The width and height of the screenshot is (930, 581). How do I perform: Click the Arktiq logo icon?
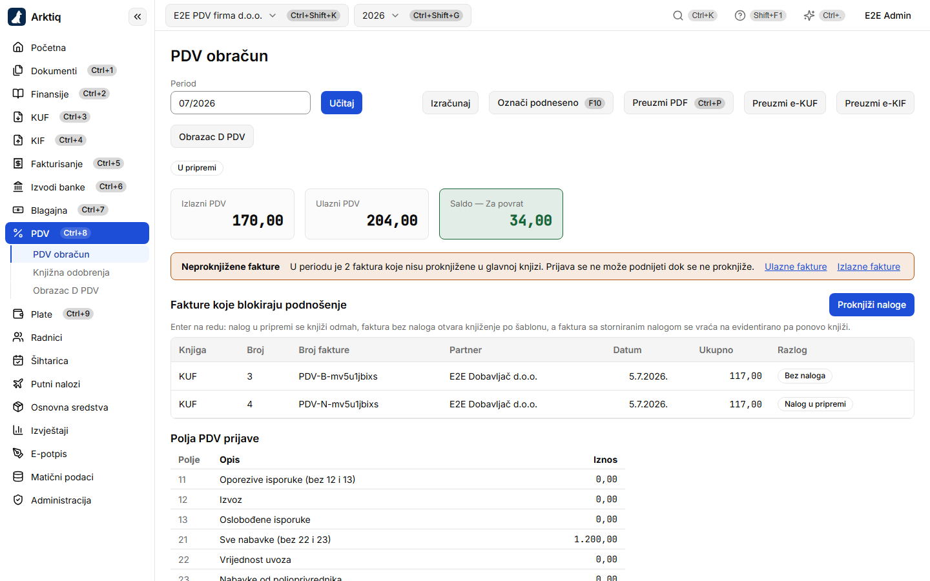[x=17, y=17]
